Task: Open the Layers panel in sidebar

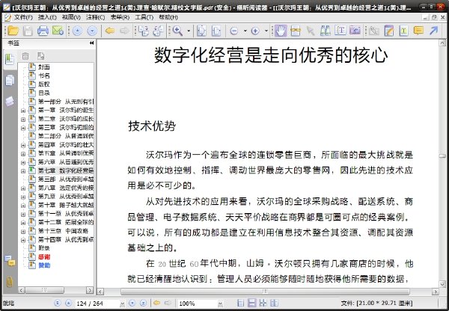Action: [x=10, y=101]
